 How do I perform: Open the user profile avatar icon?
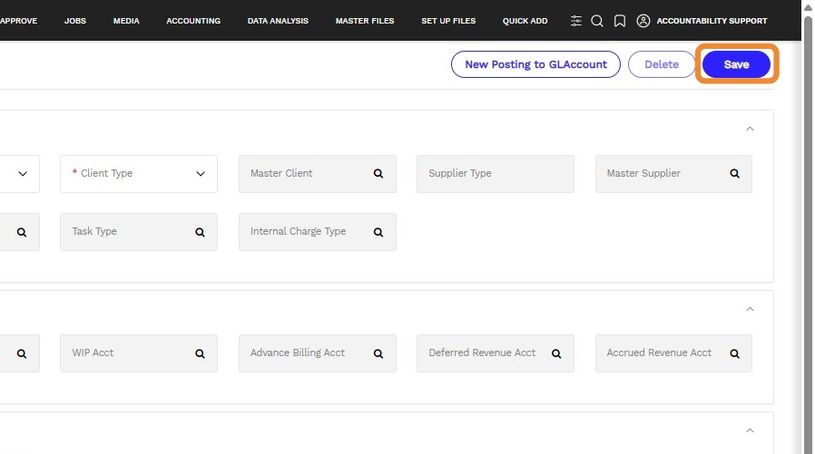(x=643, y=21)
